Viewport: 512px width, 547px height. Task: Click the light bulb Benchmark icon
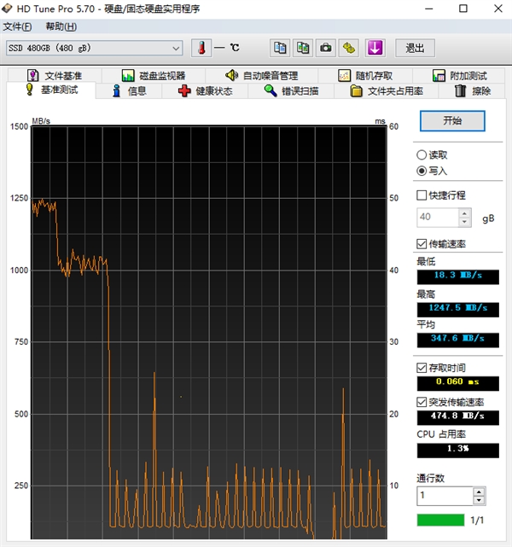pyautogui.click(x=30, y=90)
